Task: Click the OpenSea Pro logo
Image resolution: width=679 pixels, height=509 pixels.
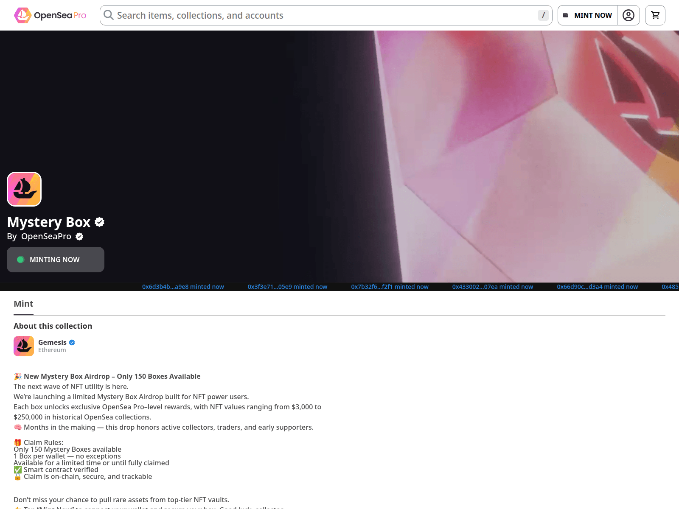Action: tap(50, 15)
